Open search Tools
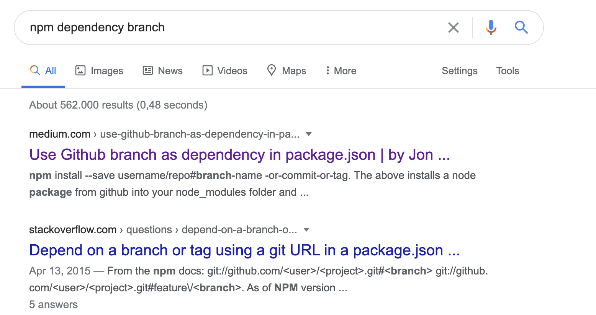 tap(508, 71)
